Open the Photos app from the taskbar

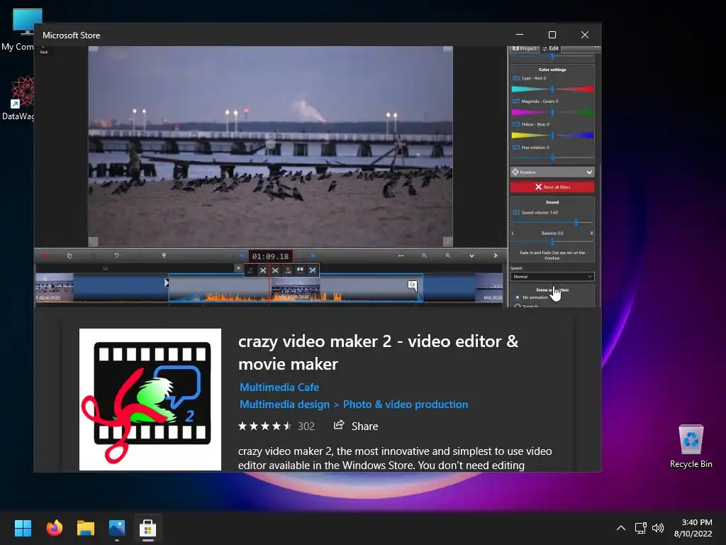[x=117, y=528]
